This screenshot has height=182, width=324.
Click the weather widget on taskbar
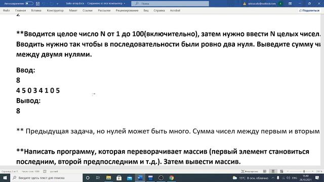click(x=250, y=177)
